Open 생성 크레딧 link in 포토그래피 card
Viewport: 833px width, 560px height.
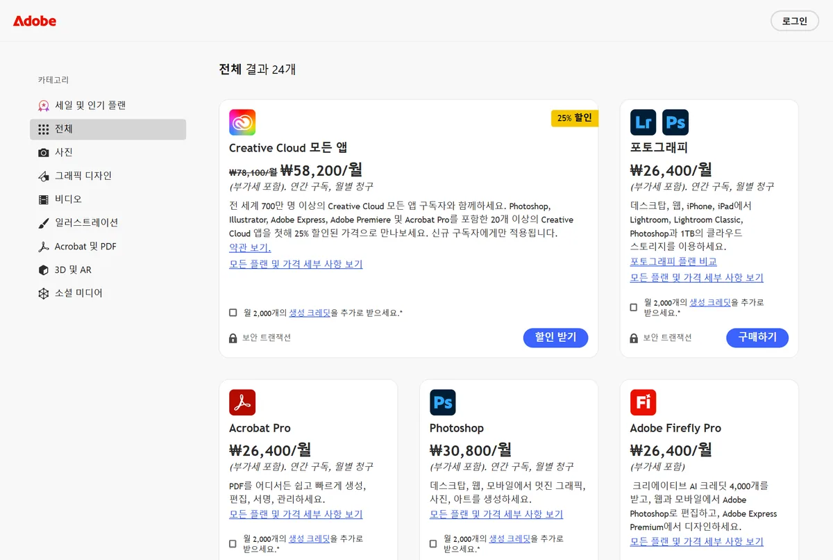(710, 302)
